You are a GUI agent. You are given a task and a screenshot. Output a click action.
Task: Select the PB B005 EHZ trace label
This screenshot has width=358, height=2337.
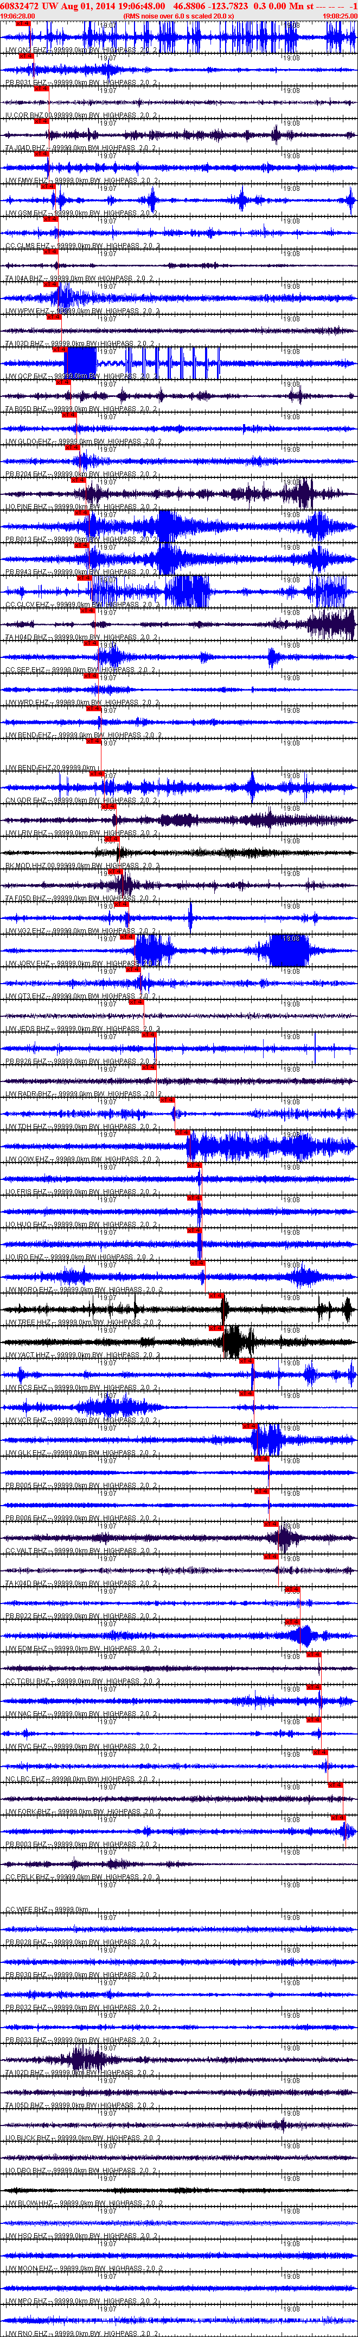82,1487
